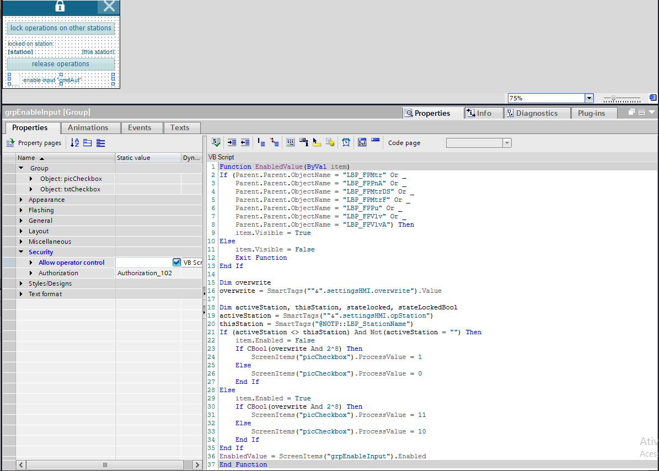Click the uncomment lines icon with red cross

coord(275,142)
